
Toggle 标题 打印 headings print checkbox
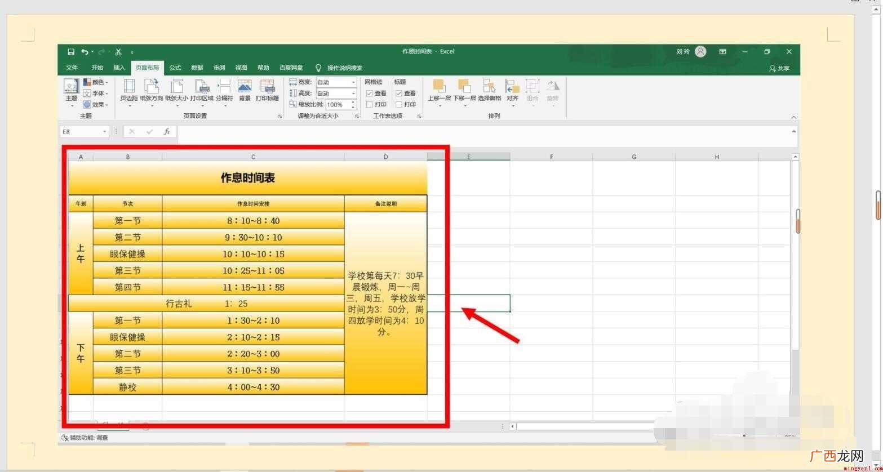[x=399, y=105]
